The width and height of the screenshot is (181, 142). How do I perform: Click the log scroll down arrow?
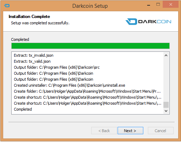click(166, 111)
